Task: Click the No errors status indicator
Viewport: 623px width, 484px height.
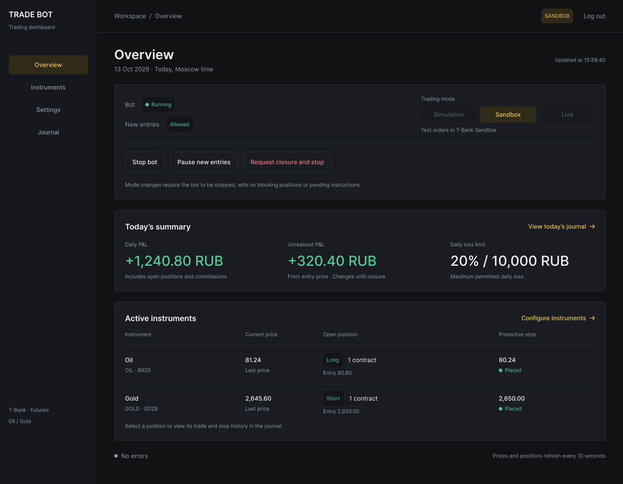Action: pyautogui.click(x=131, y=456)
